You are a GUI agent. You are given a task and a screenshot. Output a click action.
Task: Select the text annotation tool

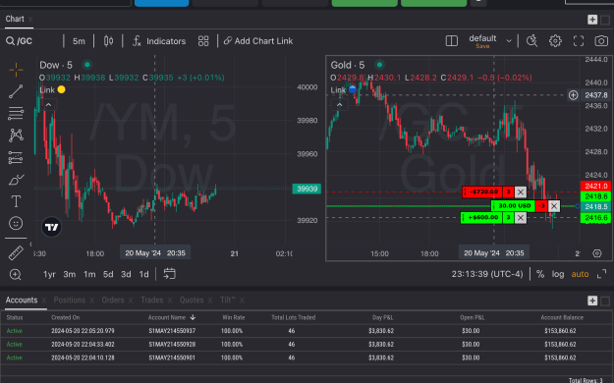[x=16, y=201]
